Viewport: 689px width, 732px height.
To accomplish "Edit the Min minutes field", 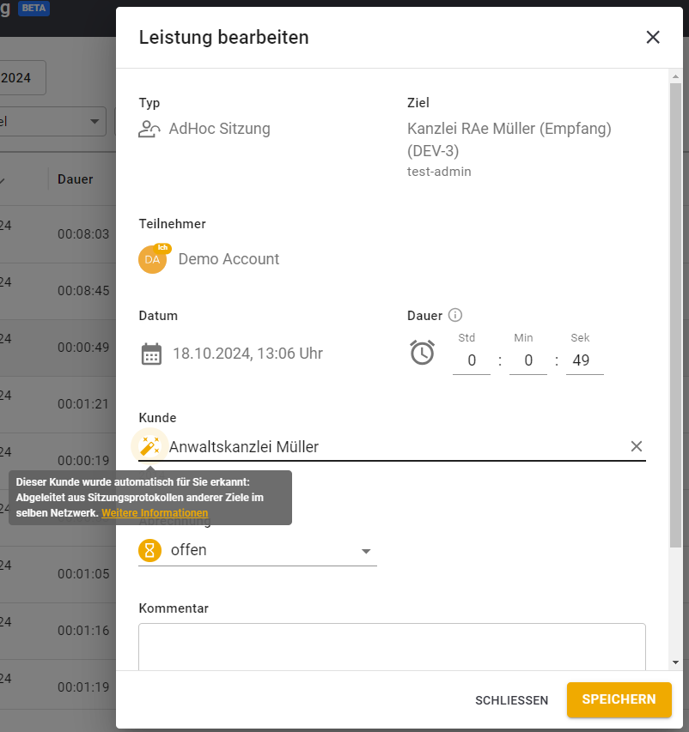I will click(x=527, y=360).
